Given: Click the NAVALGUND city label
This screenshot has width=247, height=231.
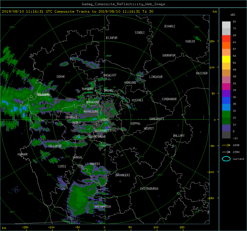Looking at the screenshot, I should pos(91,112).
